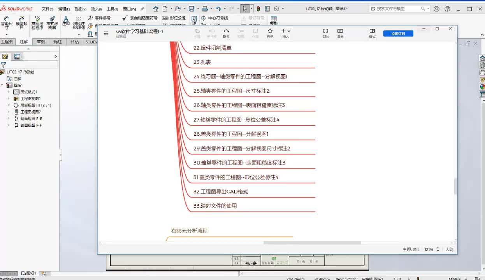Toggle Outline (大纲) view in mind map
This screenshot has height=280, width=485.
click(449, 249)
